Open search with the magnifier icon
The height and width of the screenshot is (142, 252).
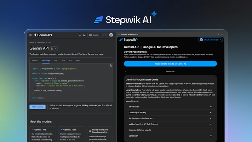coord(80,35)
